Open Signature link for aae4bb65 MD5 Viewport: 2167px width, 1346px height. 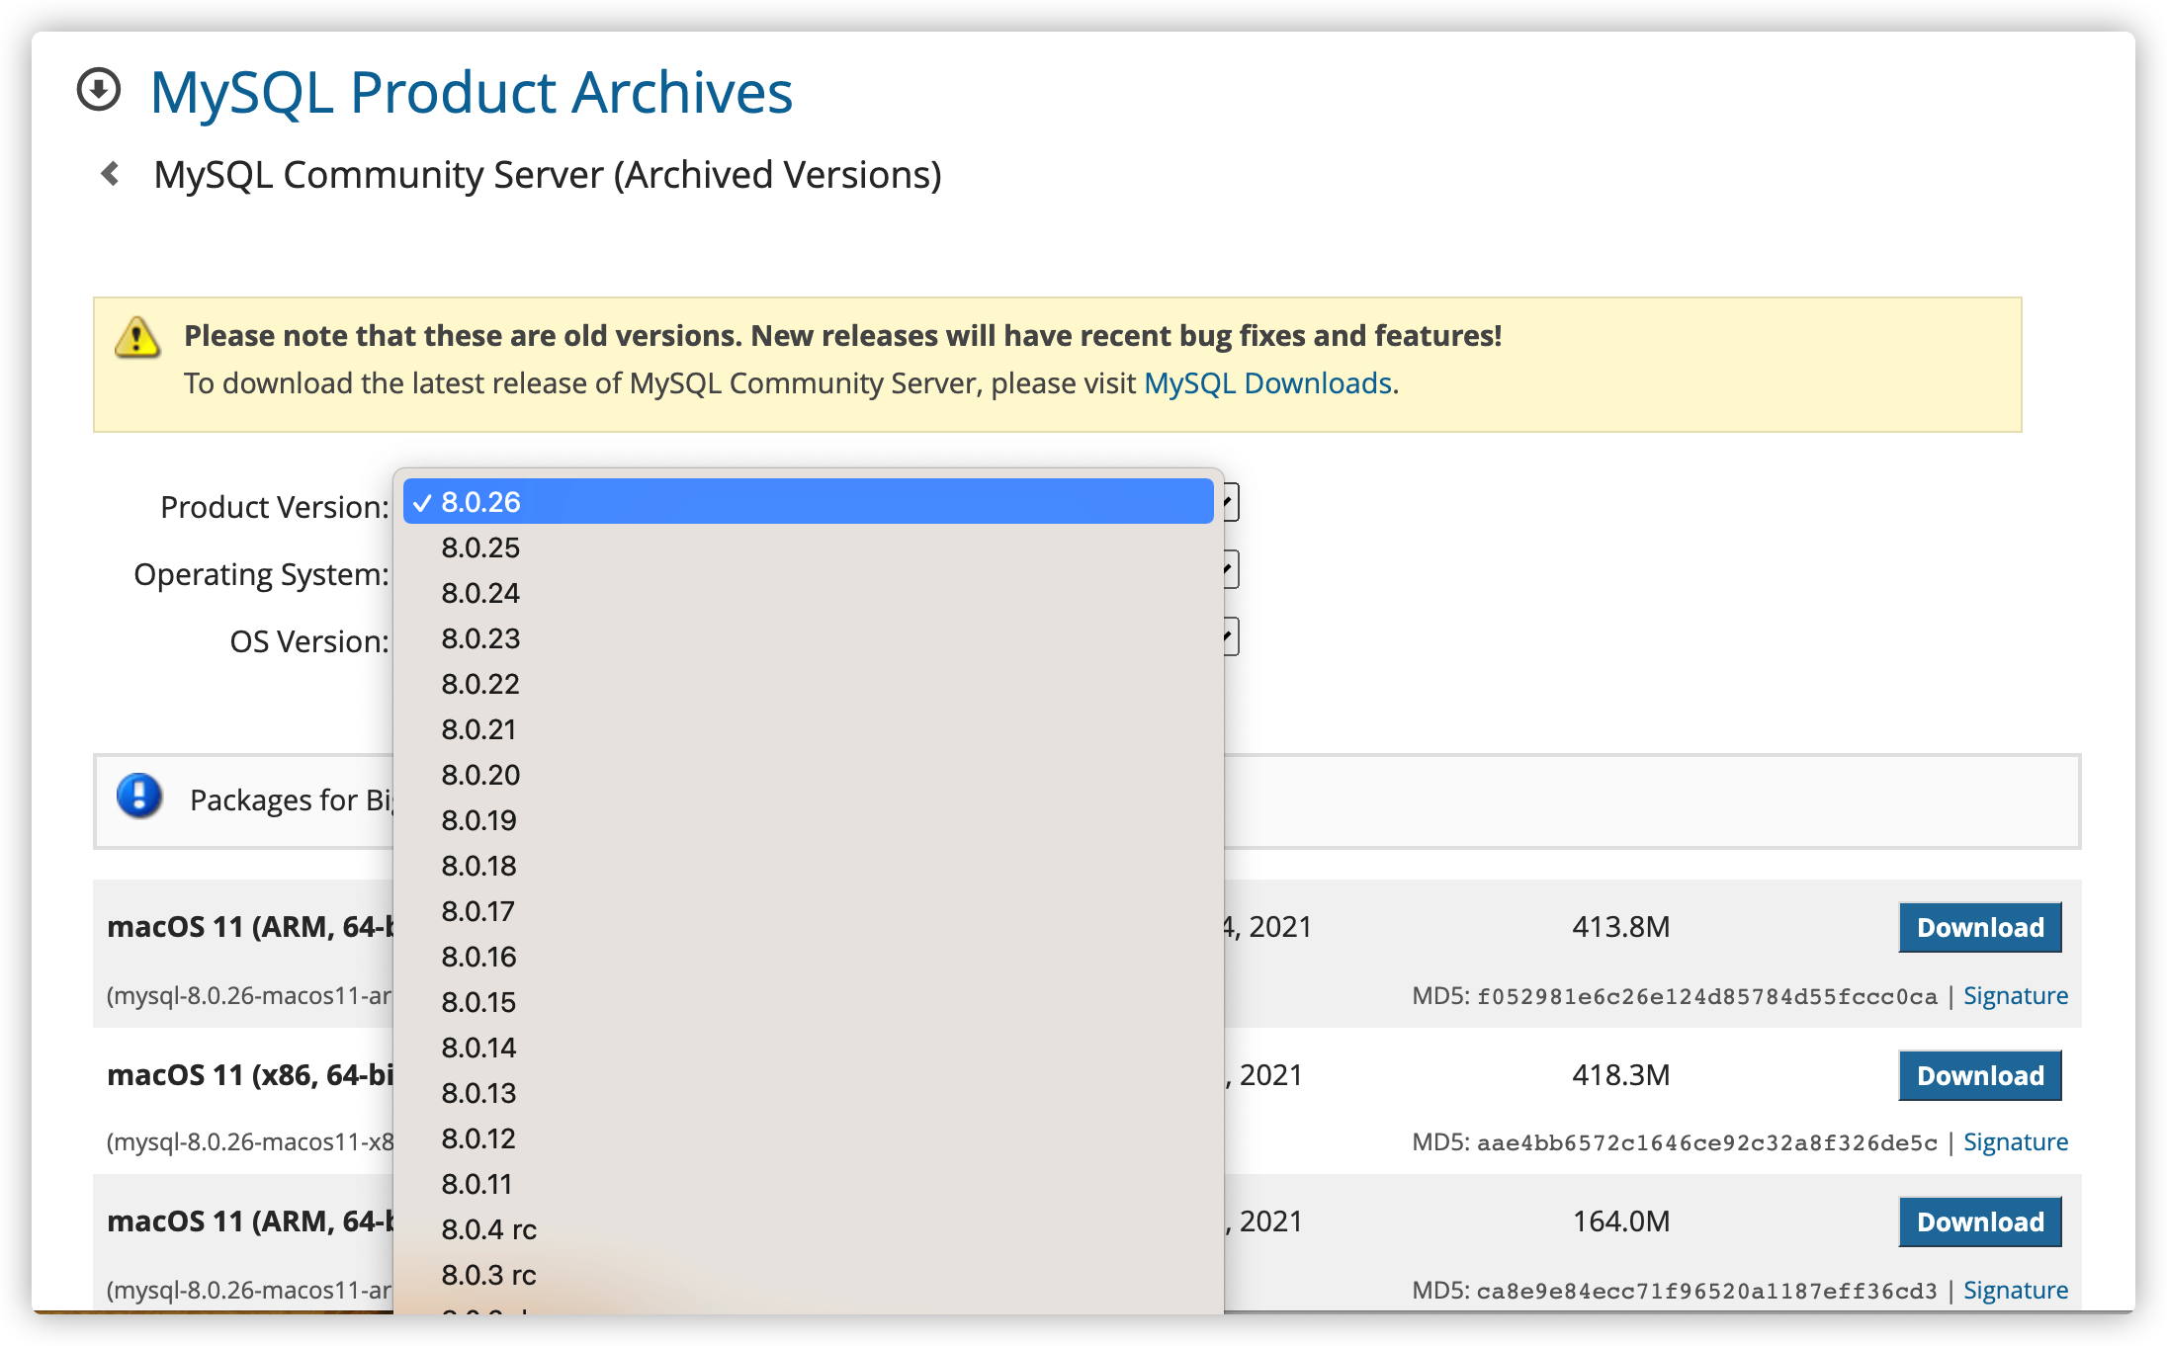point(2015,1142)
